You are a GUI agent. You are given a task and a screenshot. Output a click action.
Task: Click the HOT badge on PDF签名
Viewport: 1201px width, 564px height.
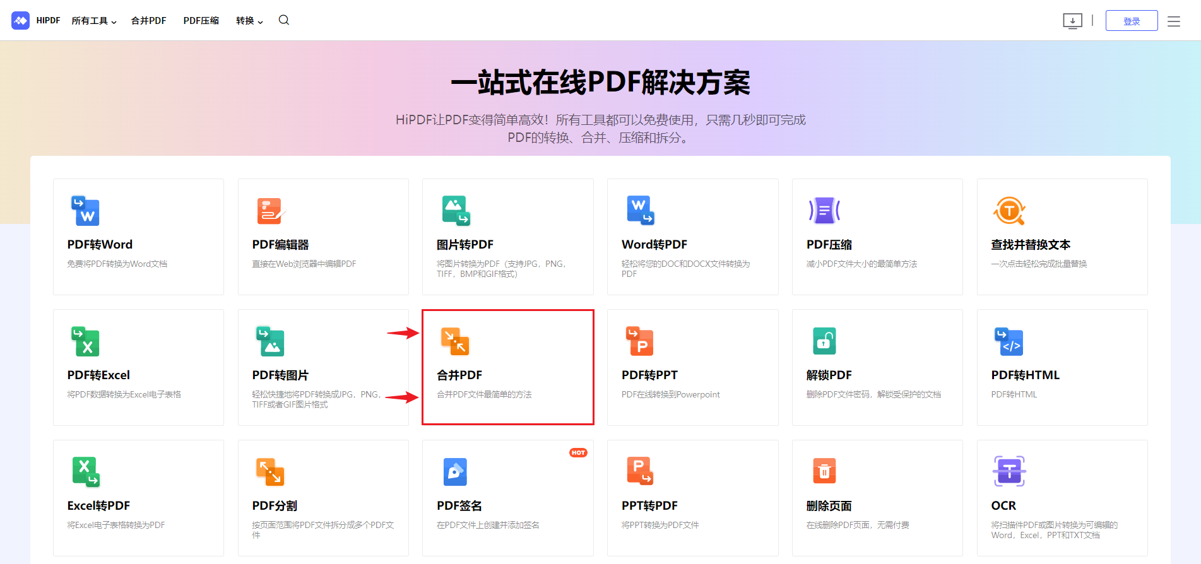pyautogui.click(x=578, y=453)
